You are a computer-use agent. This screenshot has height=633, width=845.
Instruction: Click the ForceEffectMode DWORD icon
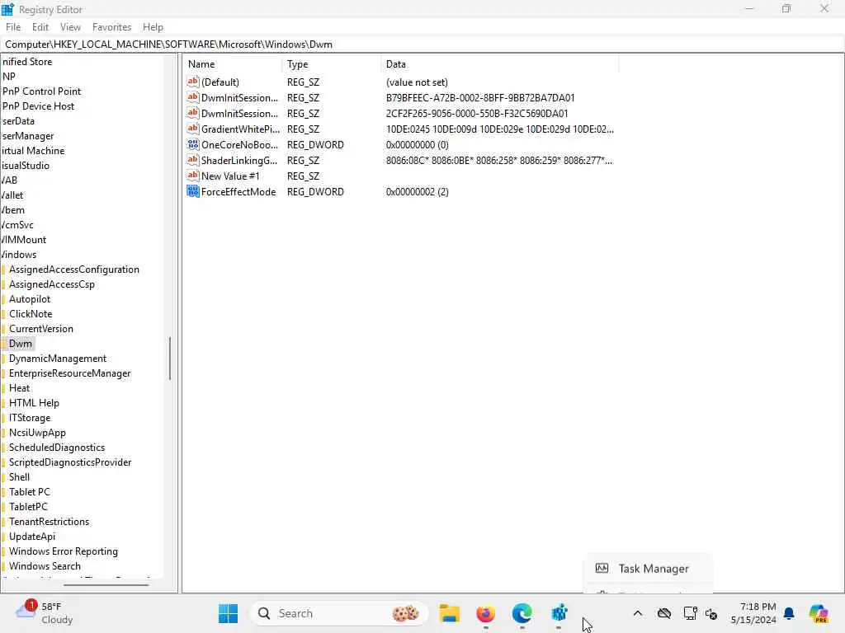pyautogui.click(x=193, y=191)
